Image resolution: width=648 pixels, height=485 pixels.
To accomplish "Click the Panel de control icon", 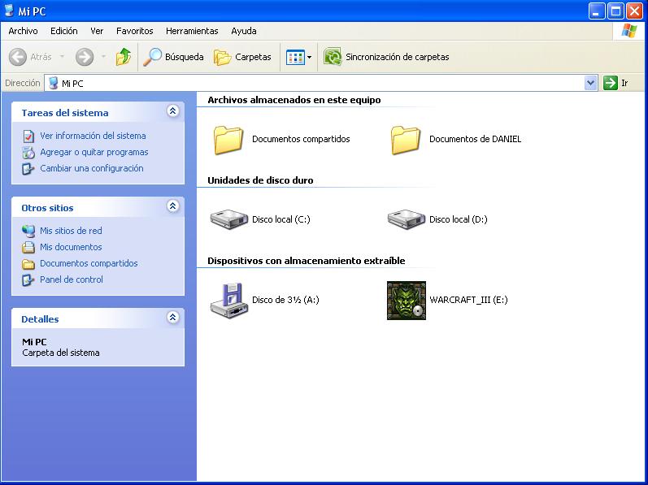I will (x=28, y=279).
